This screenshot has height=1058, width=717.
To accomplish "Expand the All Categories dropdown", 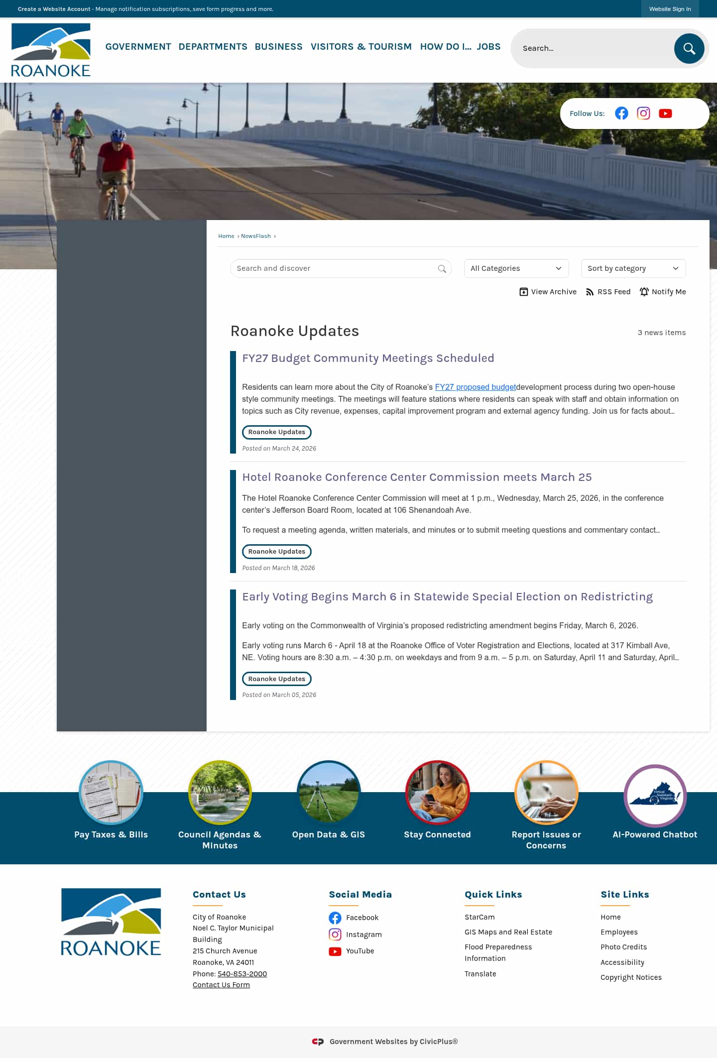I will click(x=516, y=268).
